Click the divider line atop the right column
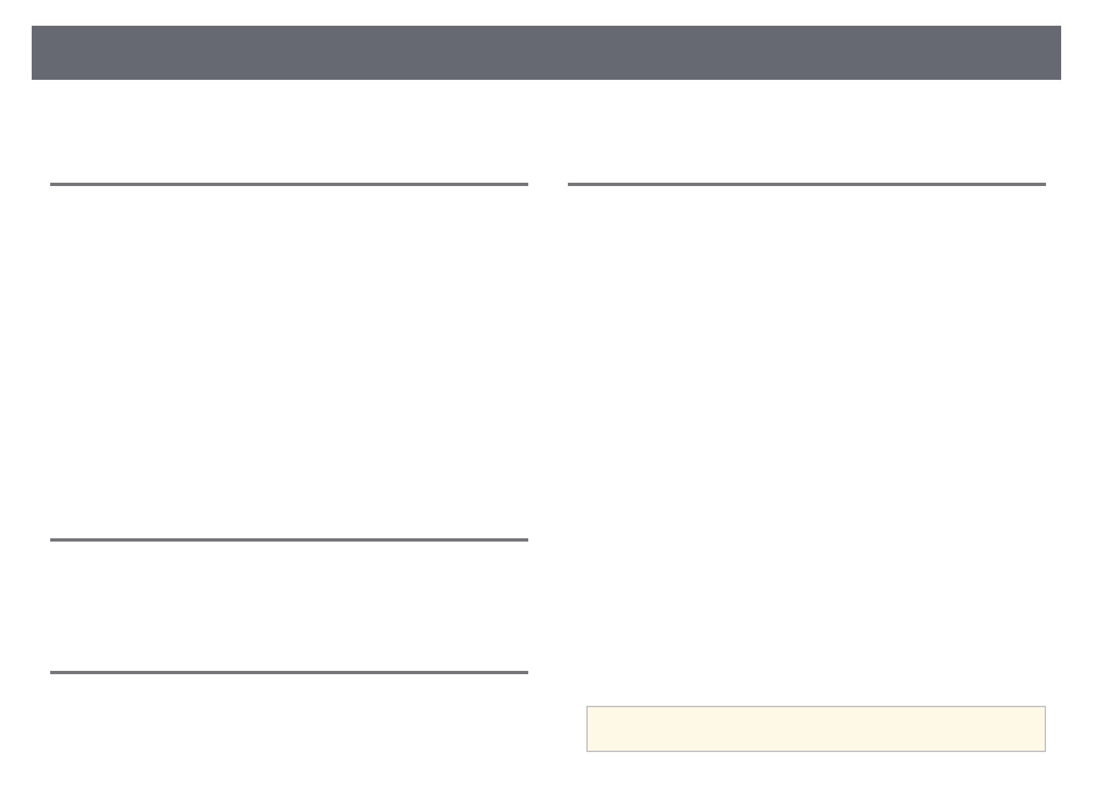This screenshot has height=785, width=1112. tap(806, 185)
